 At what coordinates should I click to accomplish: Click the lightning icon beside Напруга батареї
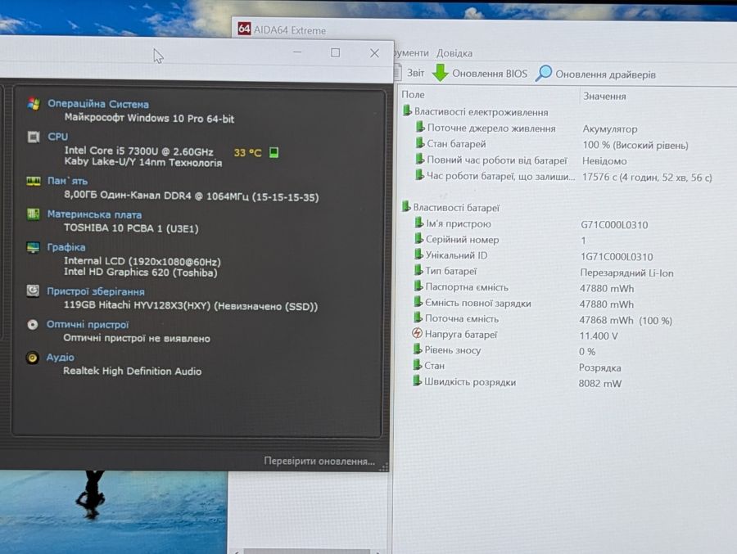[417, 333]
